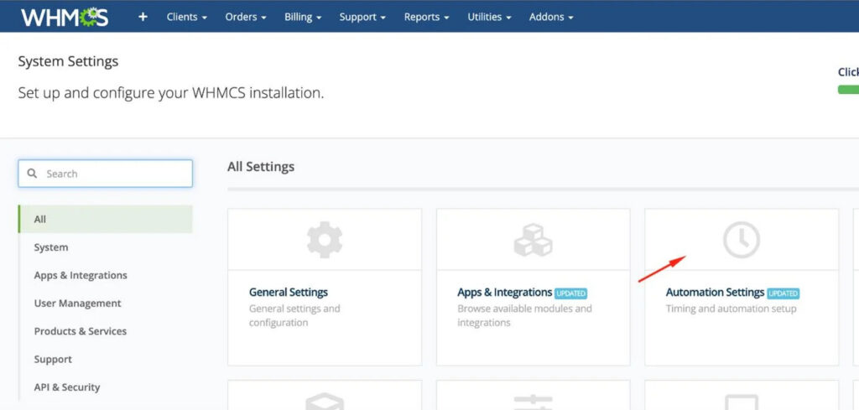The height and width of the screenshot is (410, 859).
Task: Expand the Billing dropdown menu
Action: pos(303,17)
